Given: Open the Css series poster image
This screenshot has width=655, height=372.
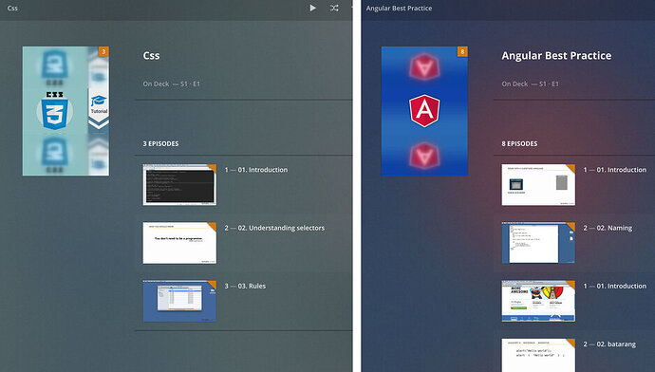Looking at the screenshot, I should click(65, 111).
